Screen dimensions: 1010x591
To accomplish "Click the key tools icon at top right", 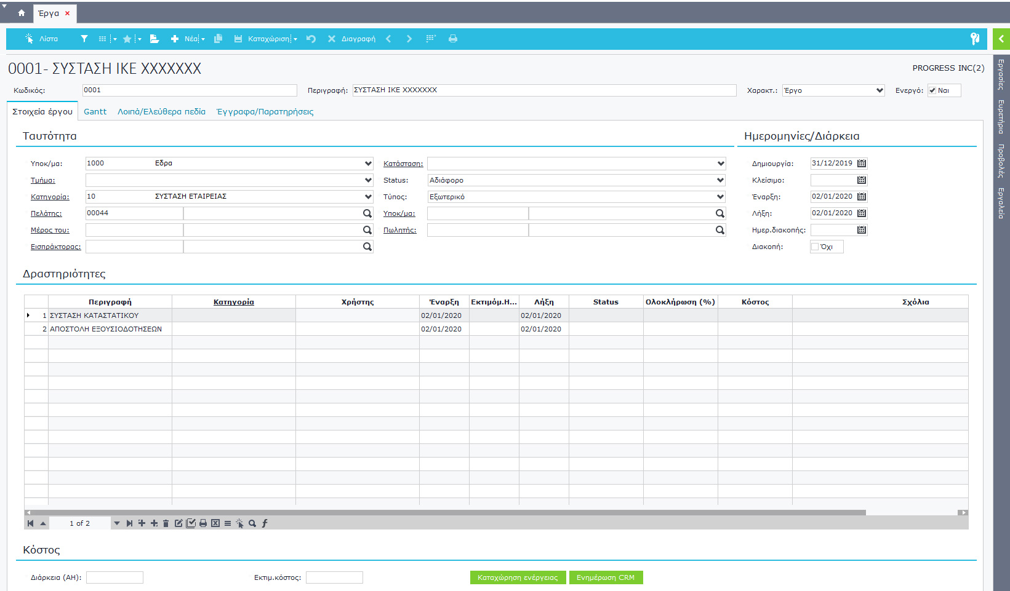I will 975,39.
